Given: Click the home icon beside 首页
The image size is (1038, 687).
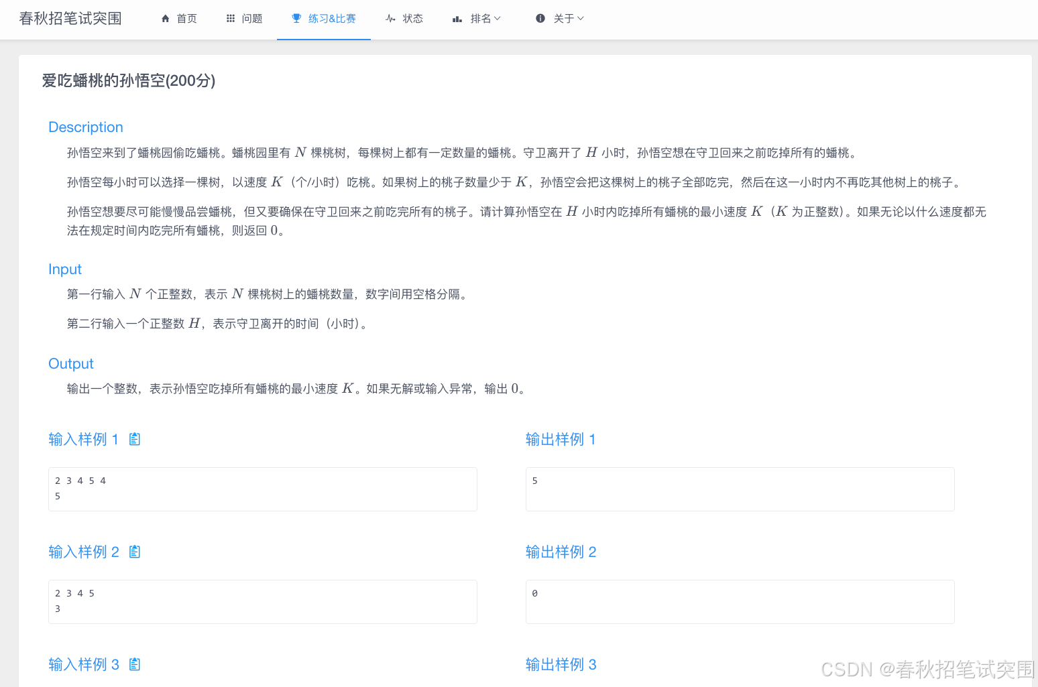Looking at the screenshot, I should click(x=165, y=18).
